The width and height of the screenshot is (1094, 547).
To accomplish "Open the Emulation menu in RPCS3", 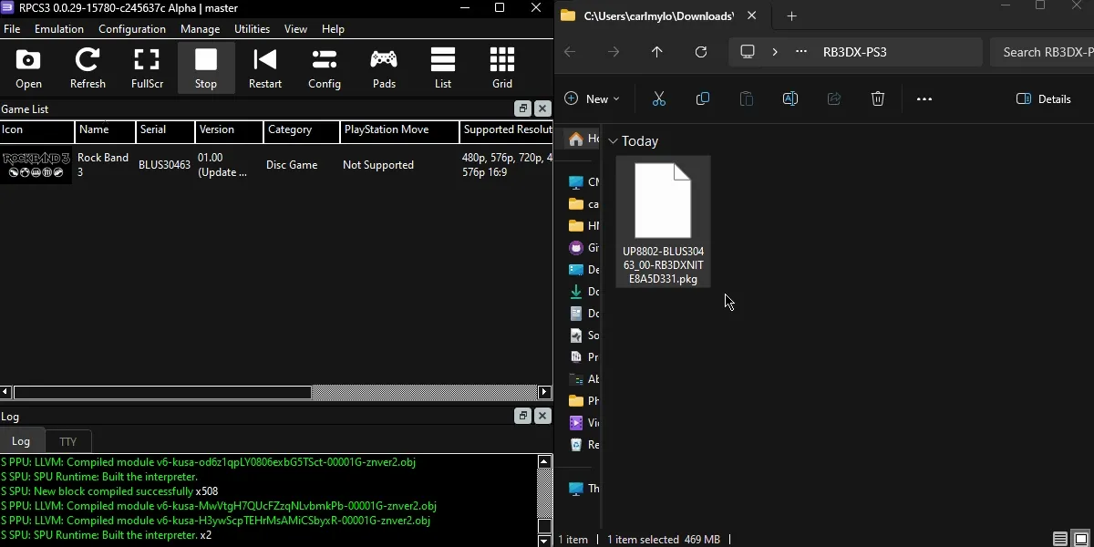I will pos(58,28).
